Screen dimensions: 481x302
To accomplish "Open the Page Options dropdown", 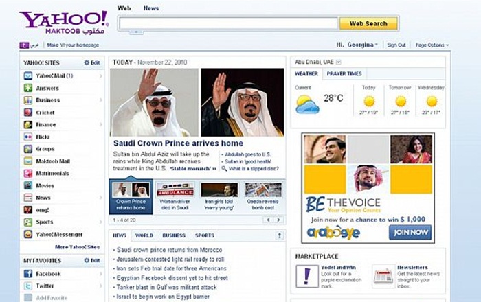I will (x=432, y=45).
